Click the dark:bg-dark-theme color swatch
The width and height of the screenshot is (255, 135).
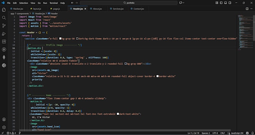click(x=77, y=39)
